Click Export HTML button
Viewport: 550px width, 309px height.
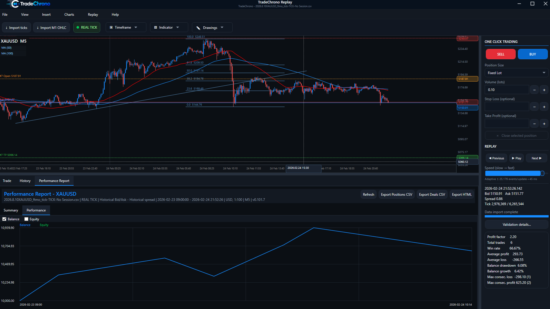pos(462,195)
